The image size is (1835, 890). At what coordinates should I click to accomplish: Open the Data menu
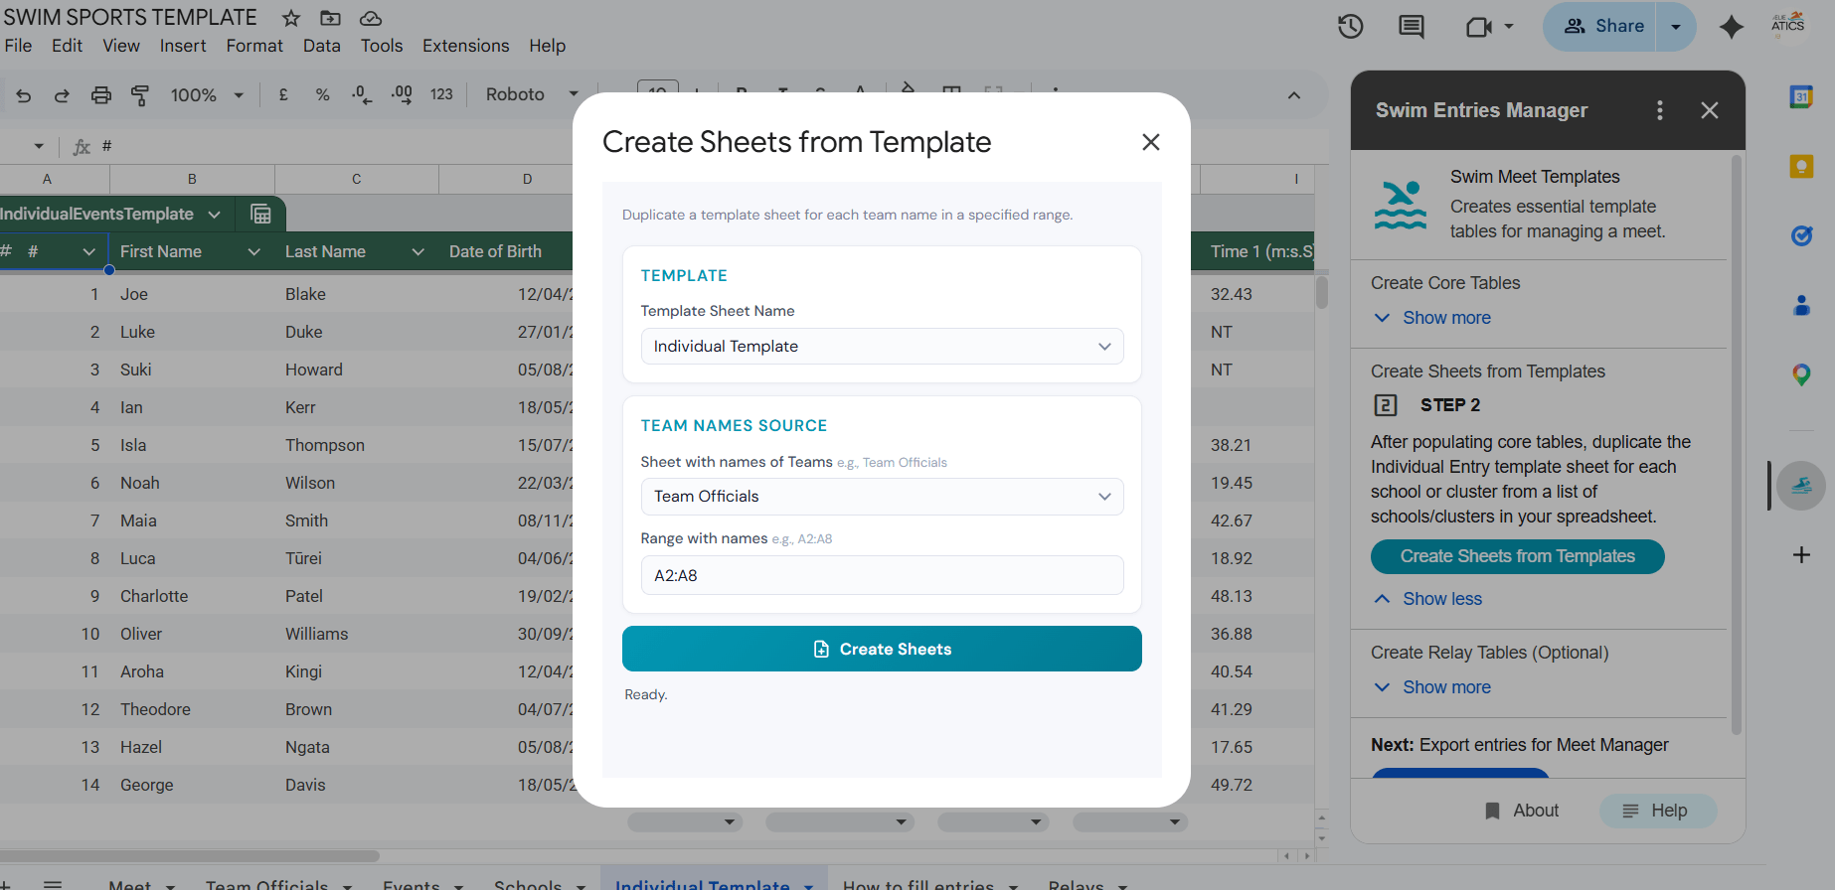[x=321, y=46]
